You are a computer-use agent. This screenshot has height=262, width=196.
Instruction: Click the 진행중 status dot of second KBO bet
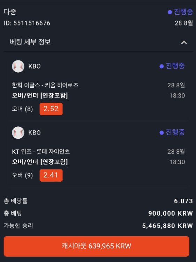click(161, 133)
